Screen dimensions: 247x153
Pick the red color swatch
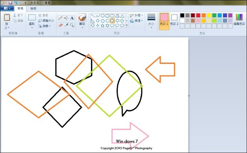(x=198, y=15)
